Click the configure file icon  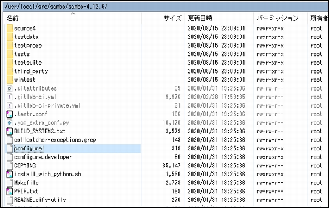tap(9, 149)
